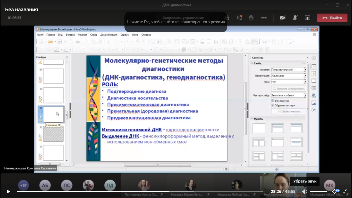Open Демонстрация menu

[109, 35]
